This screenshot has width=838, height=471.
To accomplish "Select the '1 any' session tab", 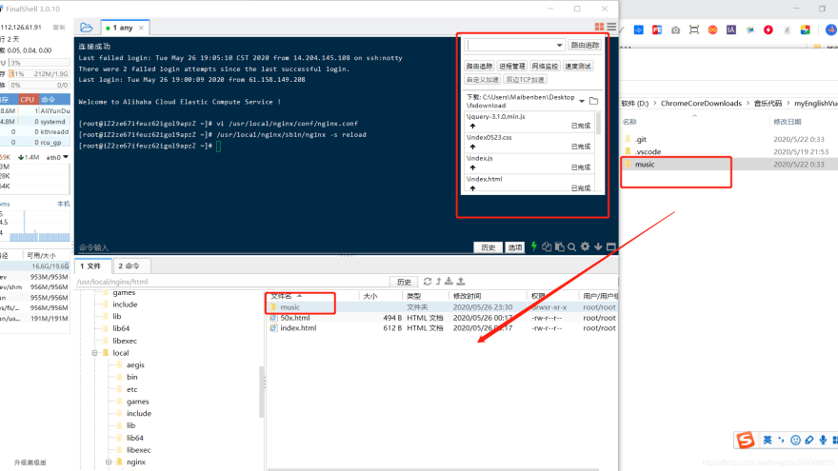I will coord(123,28).
